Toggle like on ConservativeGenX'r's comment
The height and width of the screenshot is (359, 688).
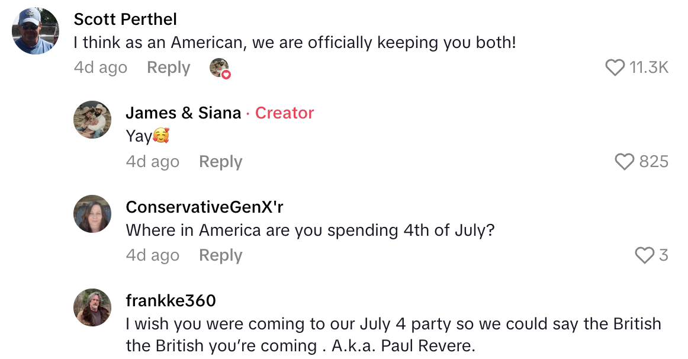coord(644,255)
